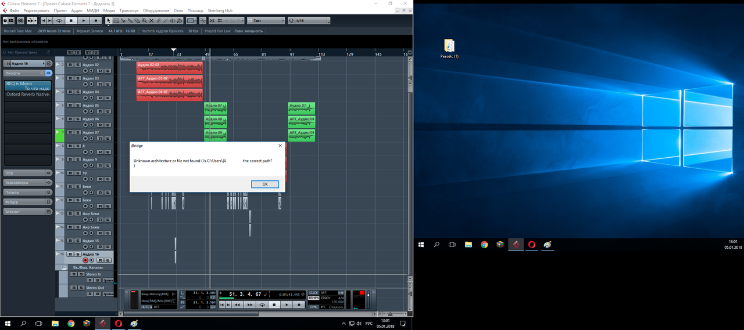Select the green АРТ_Аудио 08 clip

point(302,122)
